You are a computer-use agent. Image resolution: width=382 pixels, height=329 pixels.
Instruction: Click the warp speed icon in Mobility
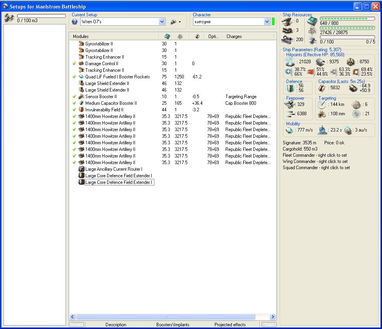pyautogui.click(x=348, y=130)
